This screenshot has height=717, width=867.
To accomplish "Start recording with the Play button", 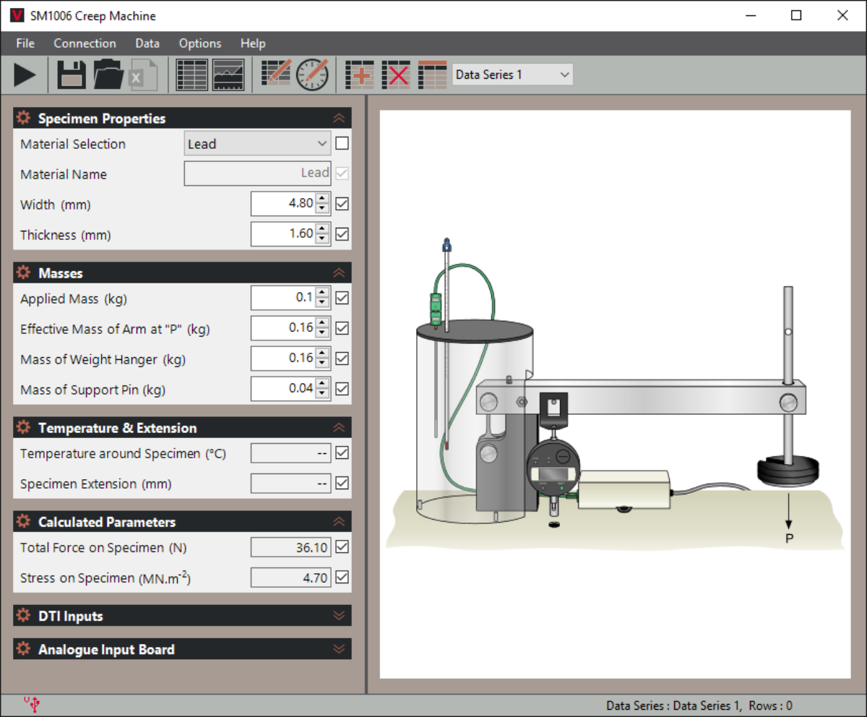I will pyautogui.click(x=24, y=74).
